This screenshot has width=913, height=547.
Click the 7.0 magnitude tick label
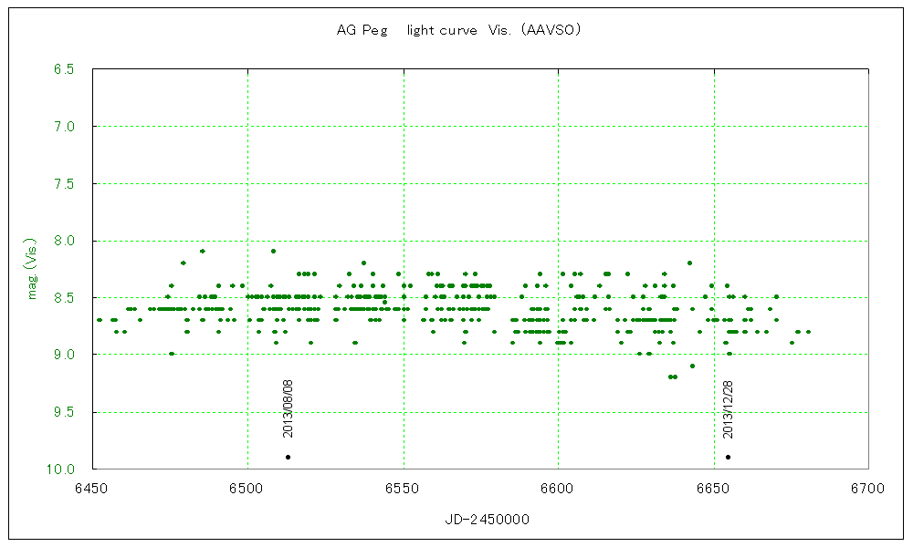63,127
